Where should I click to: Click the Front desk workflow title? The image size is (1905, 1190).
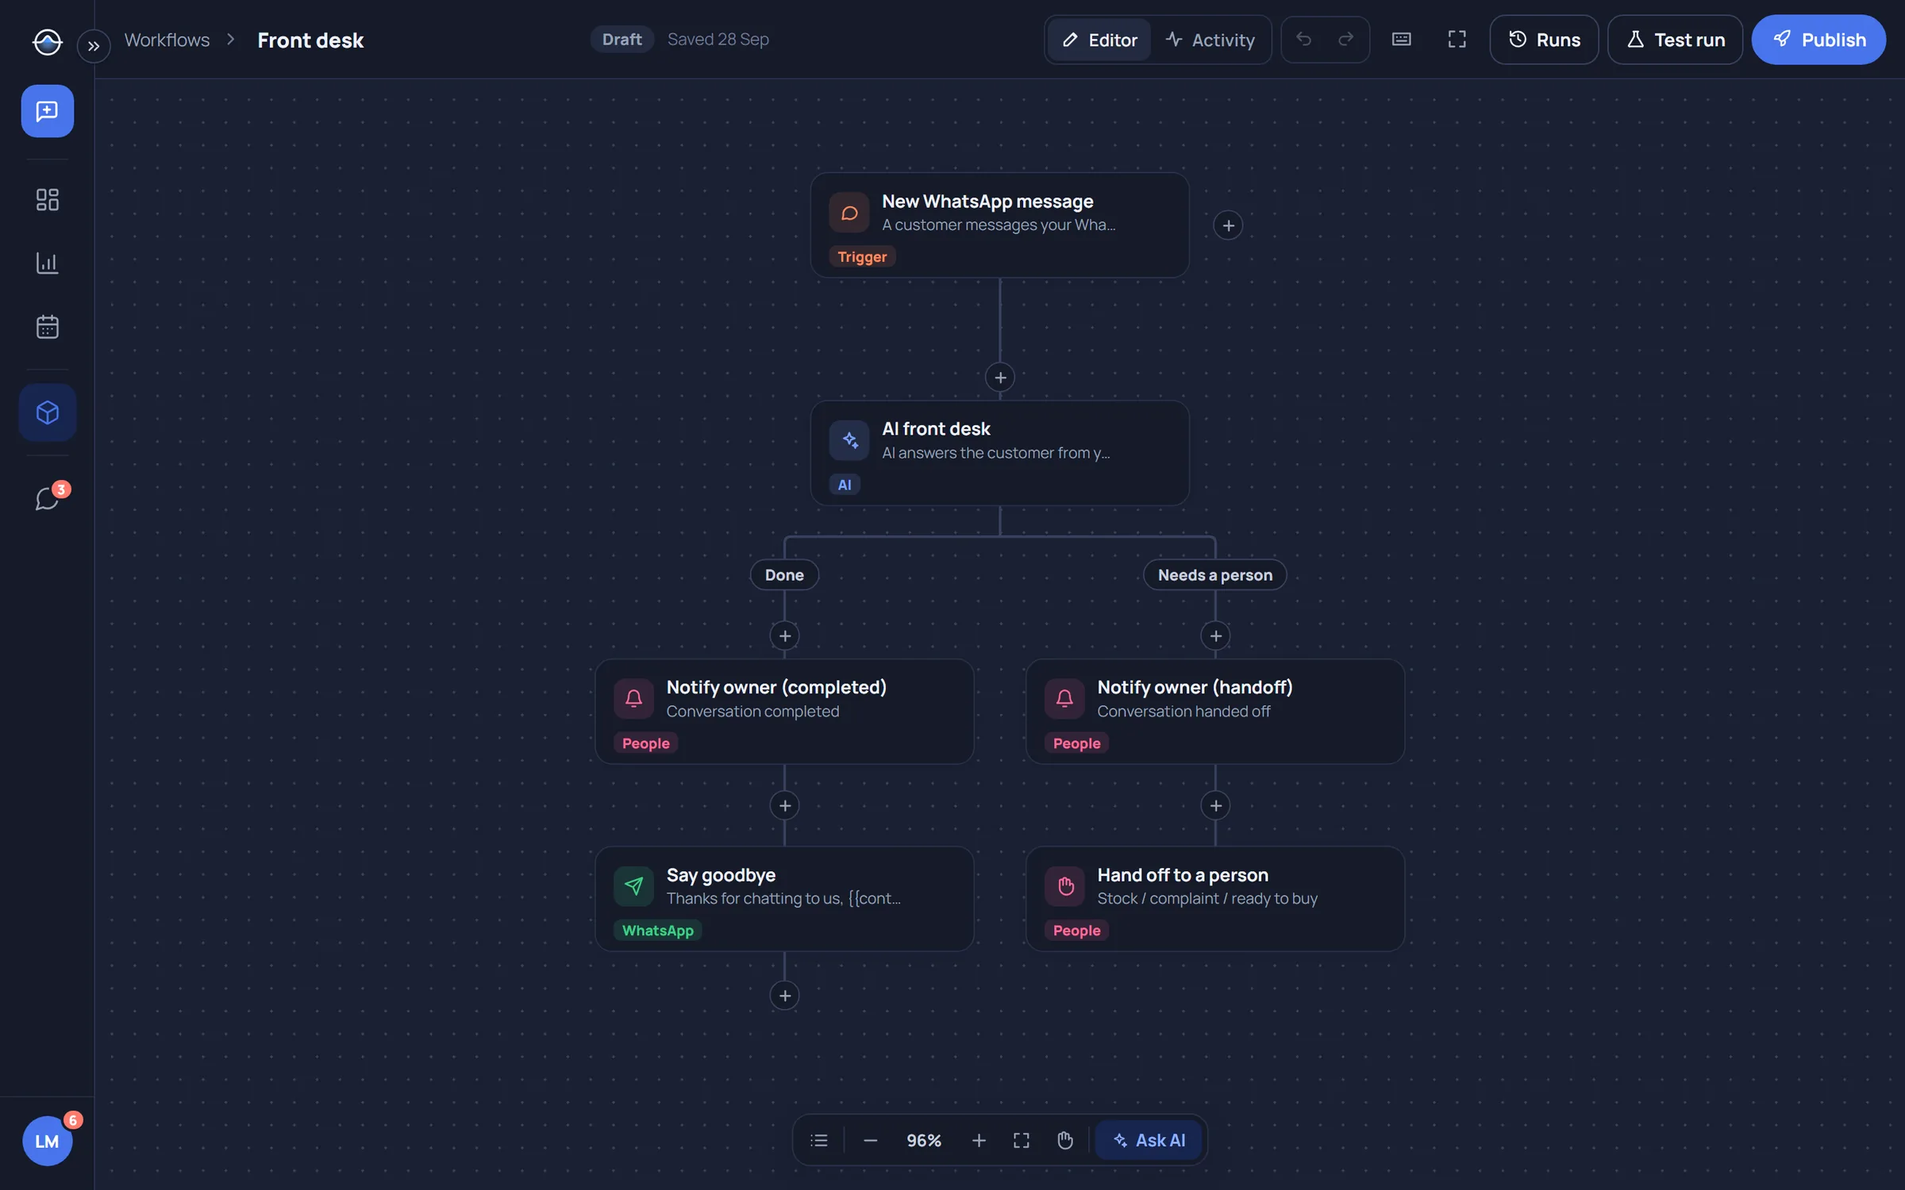tap(310, 40)
